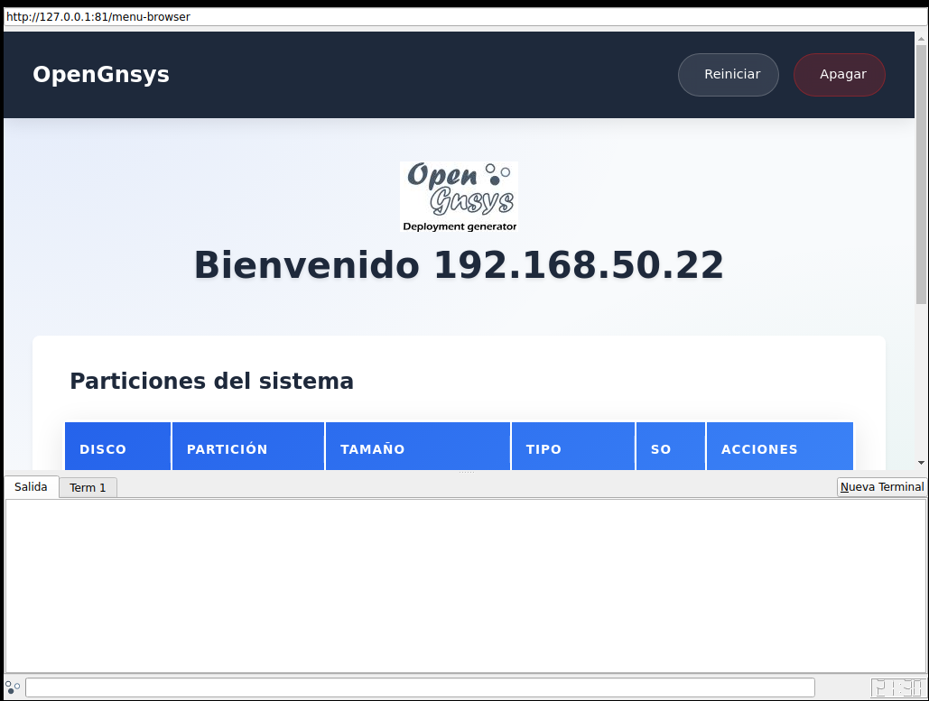Click the scrollbar up arrow

(x=921, y=39)
